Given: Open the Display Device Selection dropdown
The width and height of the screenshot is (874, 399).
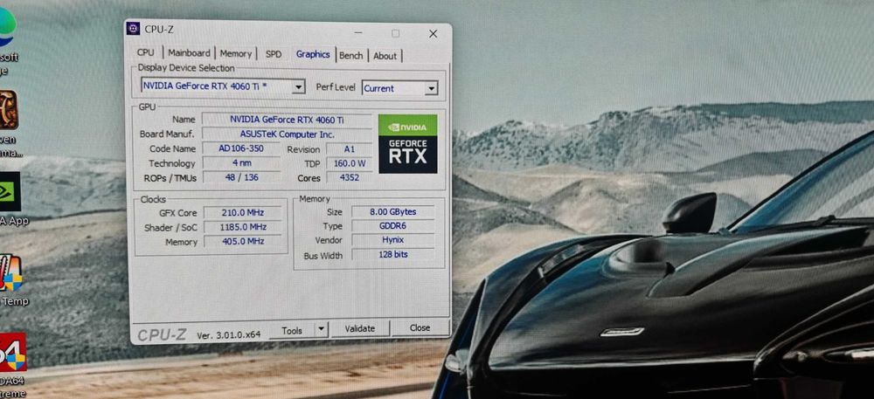Looking at the screenshot, I should pos(223,86).
